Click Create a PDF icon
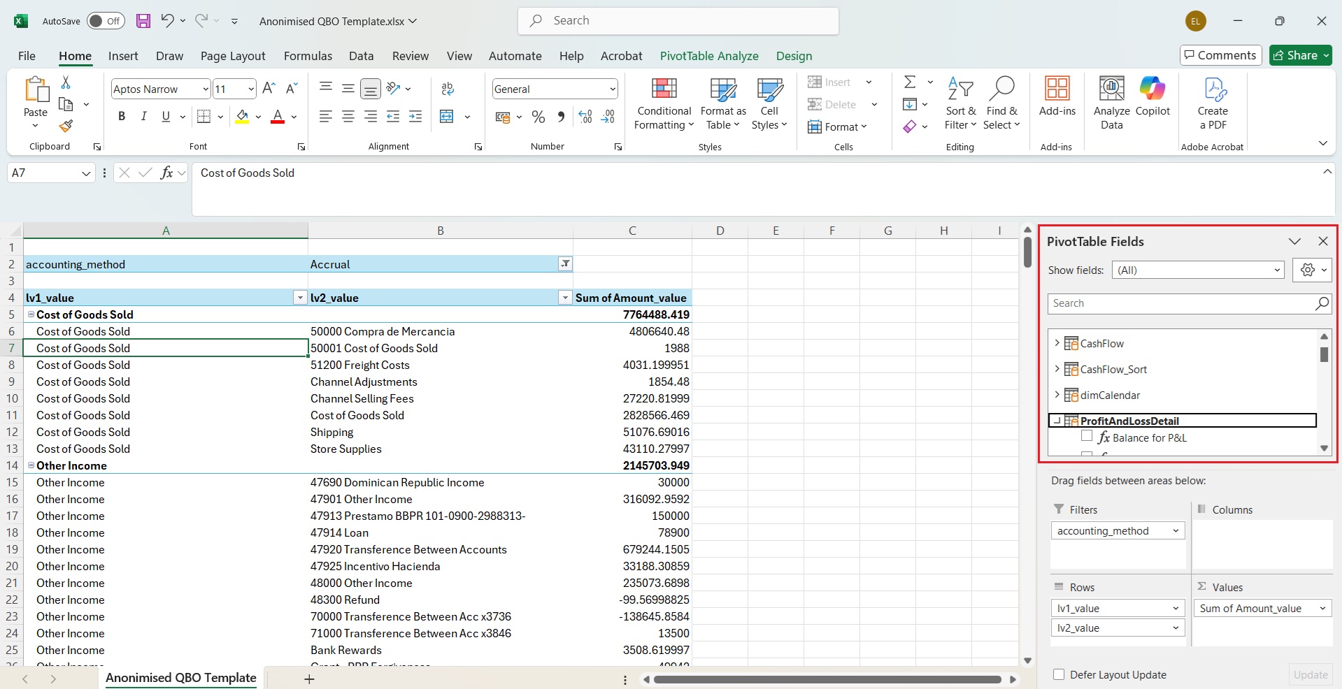The height and width of the screenshot is (689, 1342). [x=1213, y=103]
